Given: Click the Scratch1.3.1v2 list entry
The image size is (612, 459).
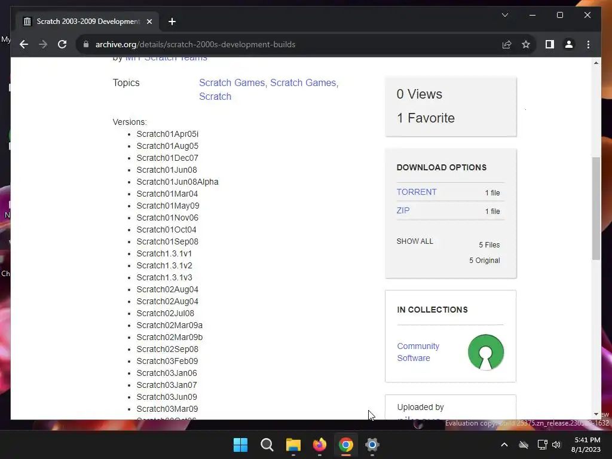Looking at the screenshot, I should 164,265.
